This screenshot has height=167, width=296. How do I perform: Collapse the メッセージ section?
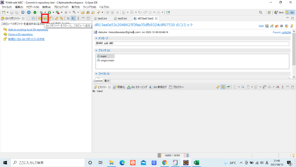click(x=97, y=38)
